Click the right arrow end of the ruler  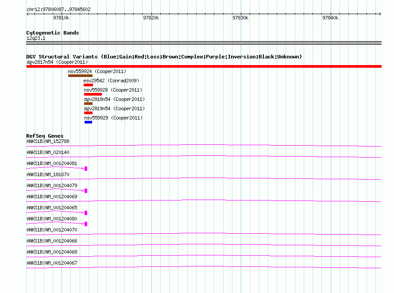click(380, 14)
